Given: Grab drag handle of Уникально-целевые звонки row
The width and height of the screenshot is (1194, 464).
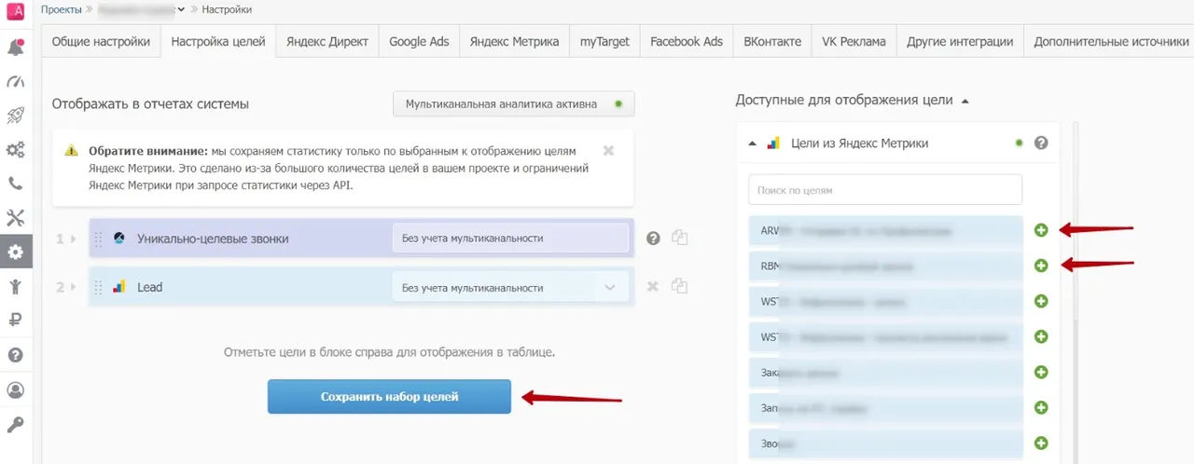Looking at the screenshot, I should click(99, 239).
